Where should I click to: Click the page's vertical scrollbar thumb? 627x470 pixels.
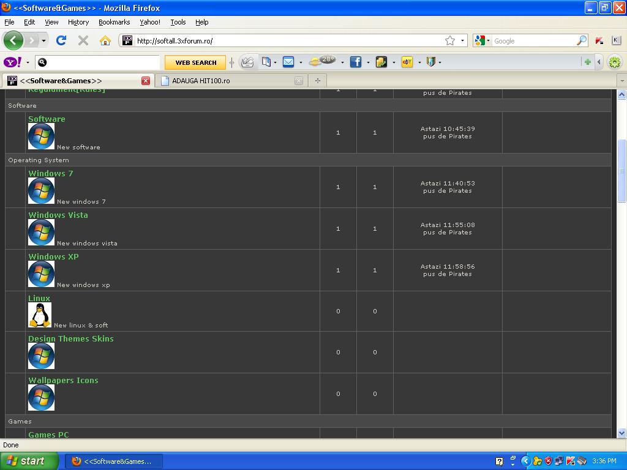(x=621, y=171)
